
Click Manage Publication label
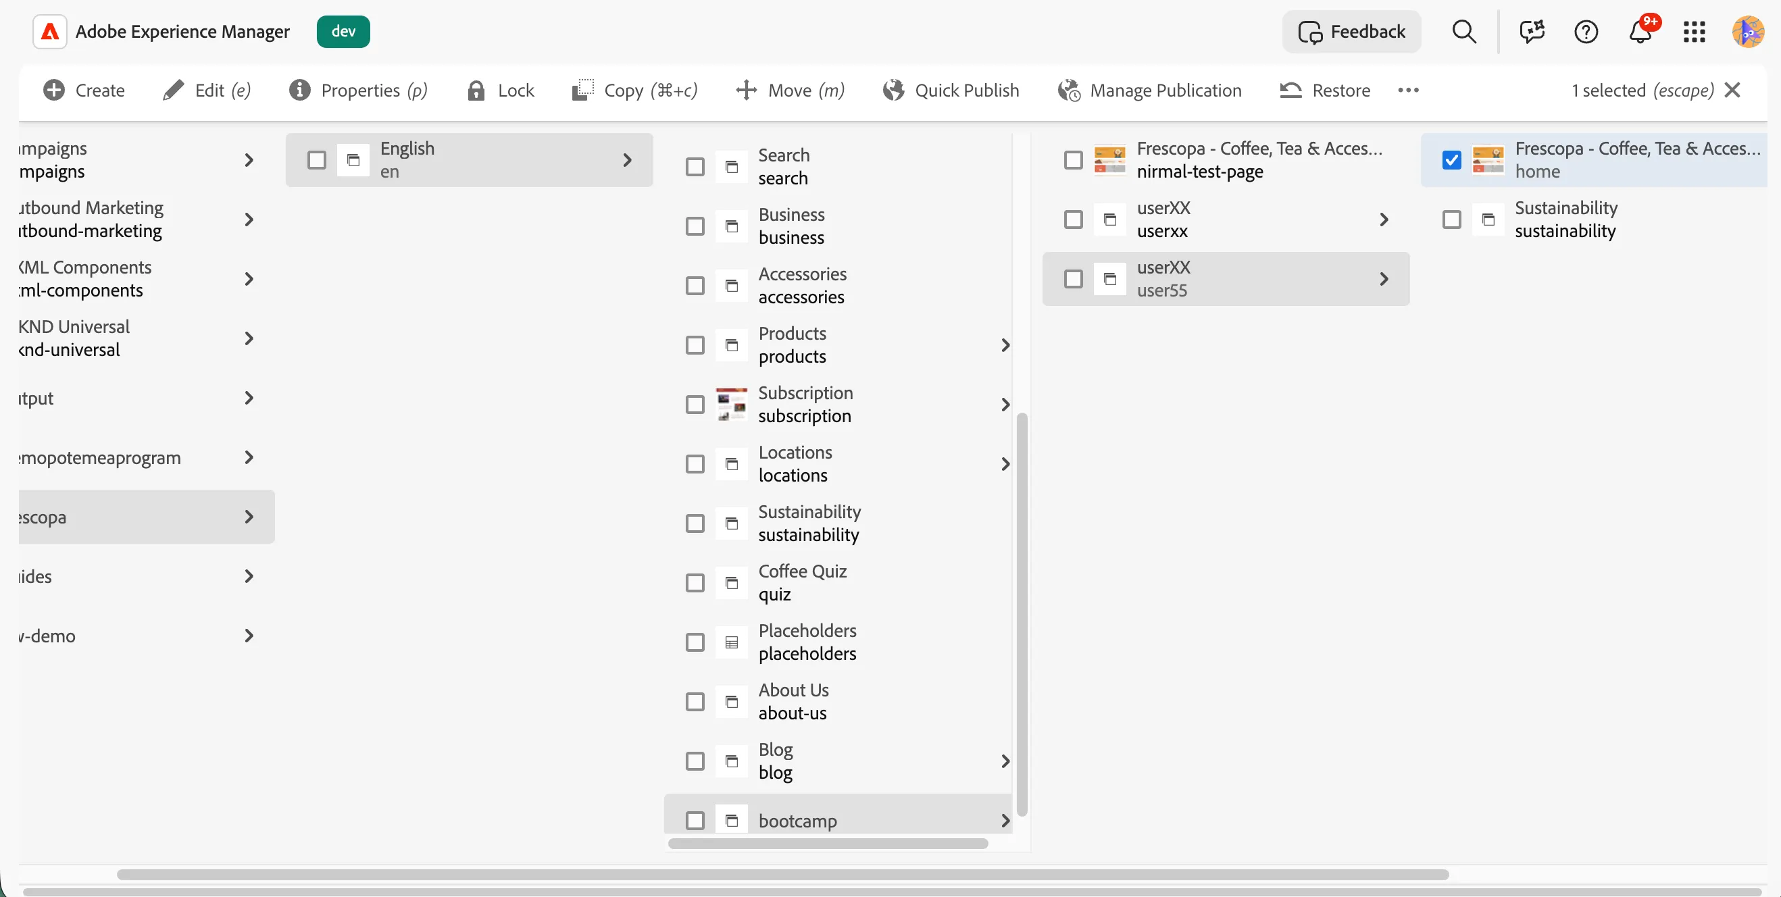pyautogui.click(x=1165, y=91)
